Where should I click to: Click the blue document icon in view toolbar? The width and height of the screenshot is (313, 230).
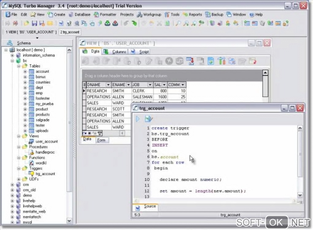click(211, 61)
